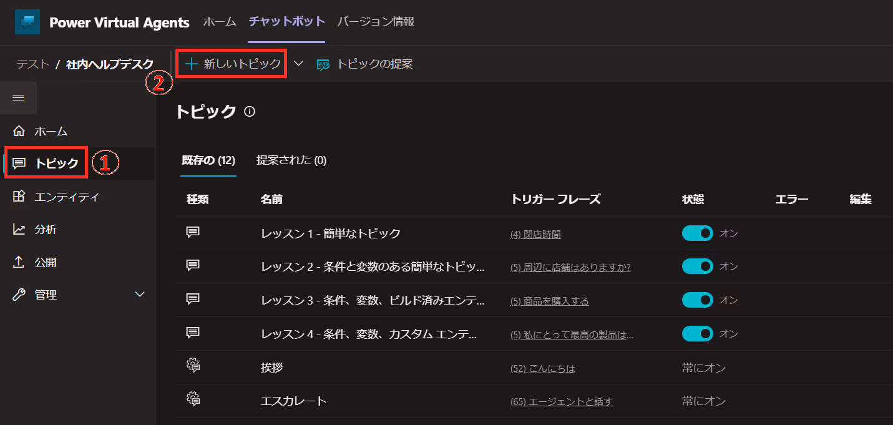Click 常にオン status in the 挨拶 row

tap(704, 368)
